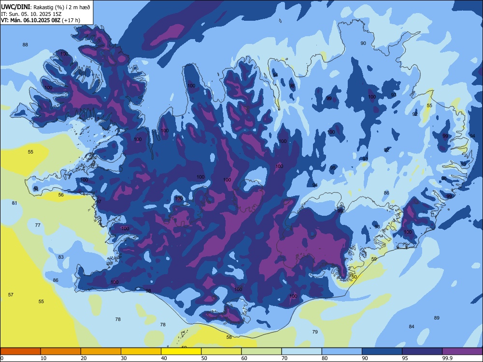Click the humidity value '79' on the map
Viewport: 483px width, 362px height.
315,332
